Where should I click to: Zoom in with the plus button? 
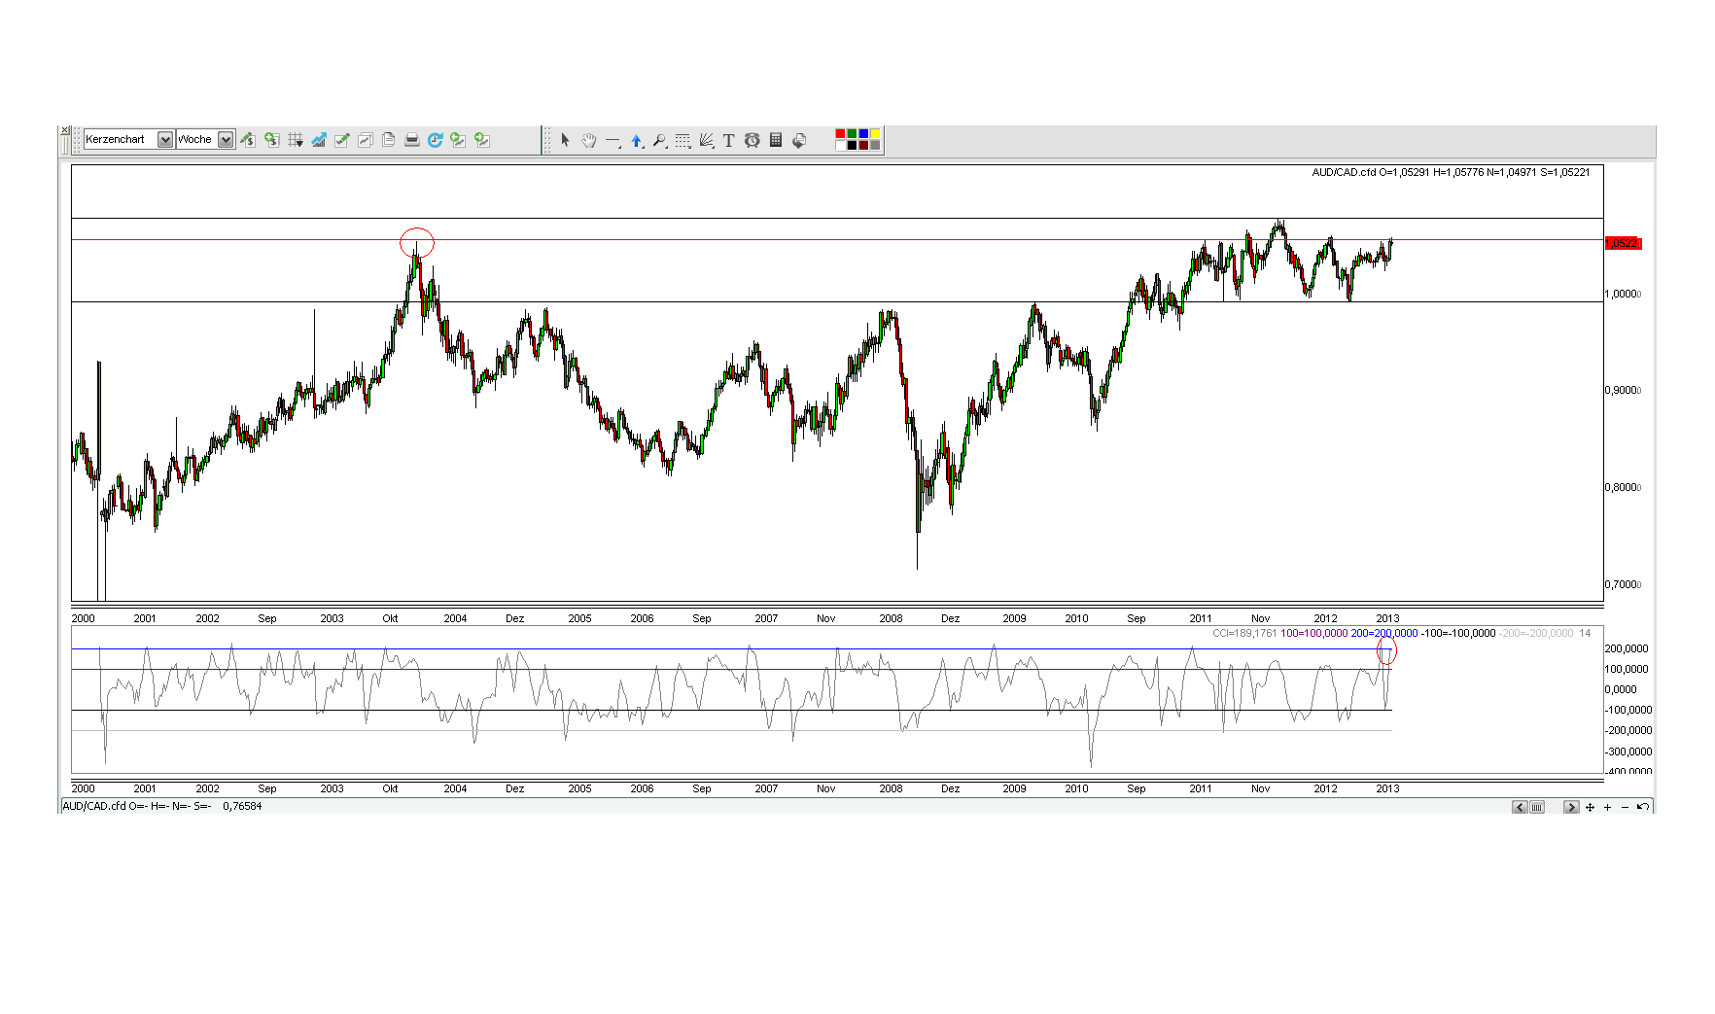tap(1608, 807)
